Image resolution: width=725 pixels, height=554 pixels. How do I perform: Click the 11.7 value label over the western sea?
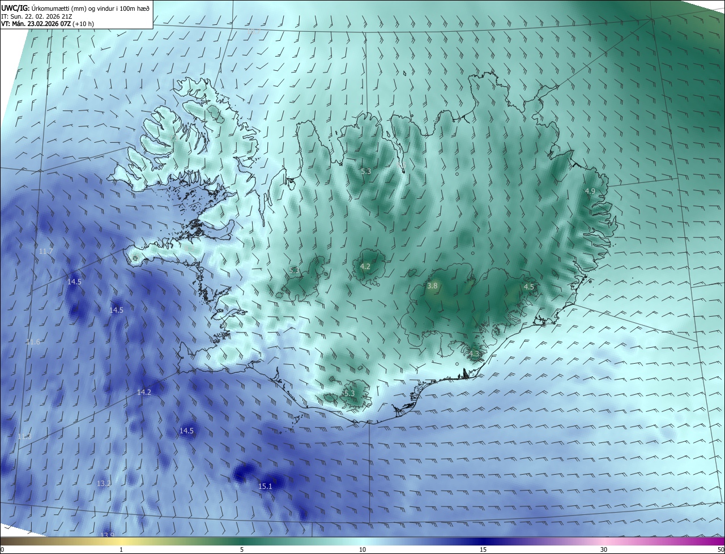(x=46, y=251)
